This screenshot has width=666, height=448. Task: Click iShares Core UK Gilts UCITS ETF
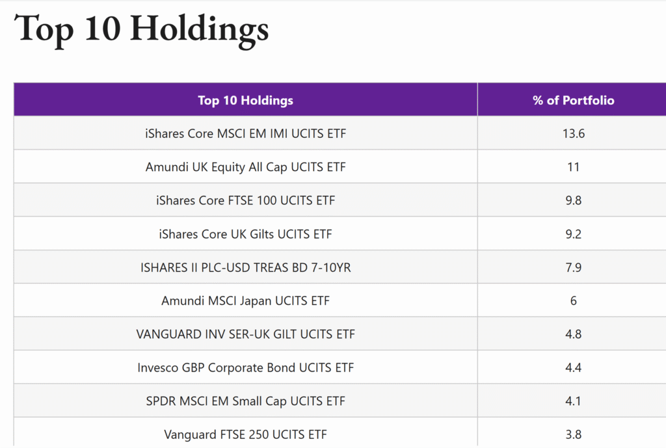(245, 234)
